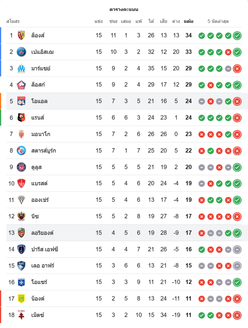248x328 pixels.
Task: Click the Paris Saint-Germain club logo
Action: click(x=22, y=52)
